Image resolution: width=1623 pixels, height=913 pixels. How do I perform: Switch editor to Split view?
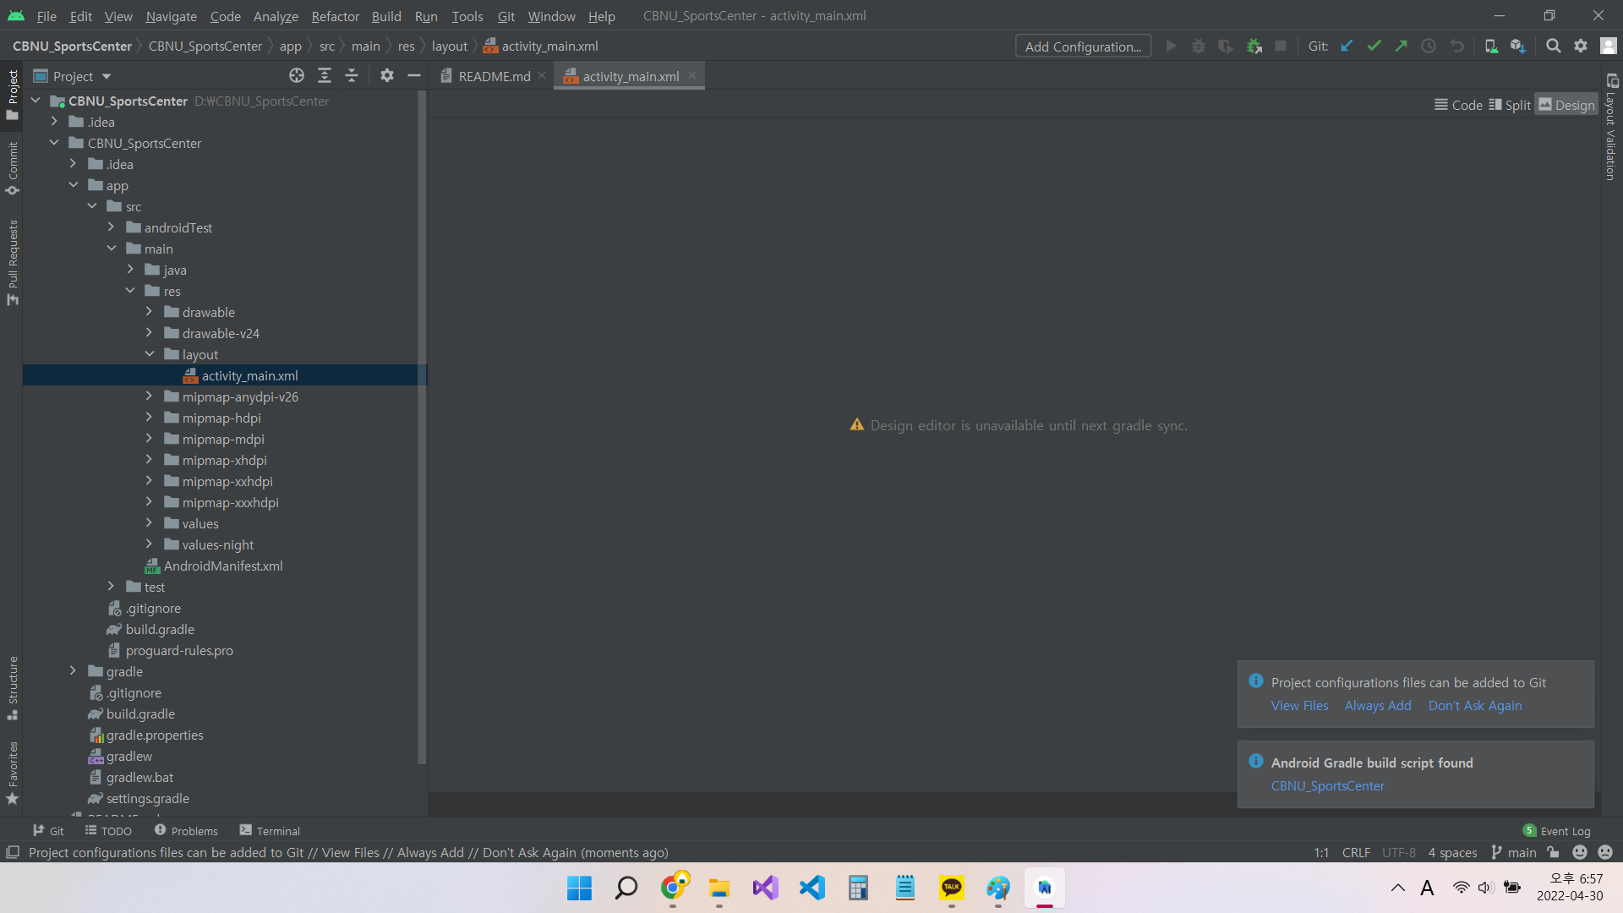1510,105
